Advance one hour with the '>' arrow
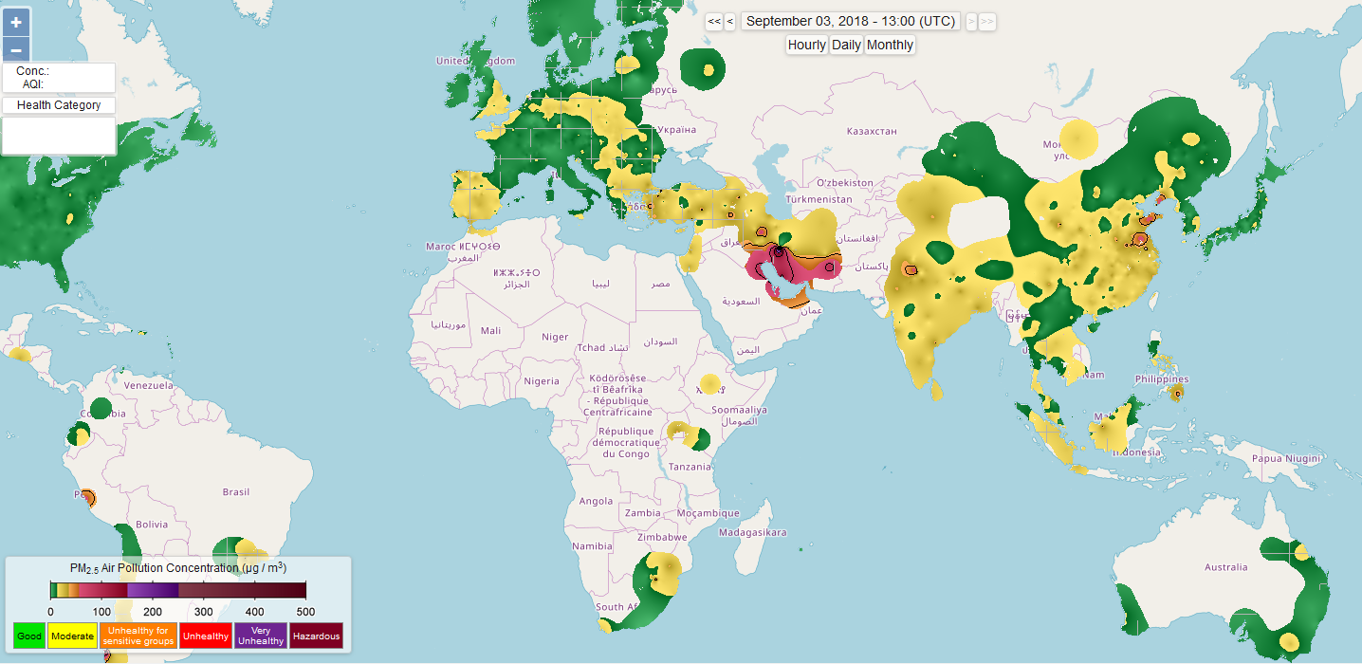The width and height of the screenshot is (1362, 664). (970, 22)
